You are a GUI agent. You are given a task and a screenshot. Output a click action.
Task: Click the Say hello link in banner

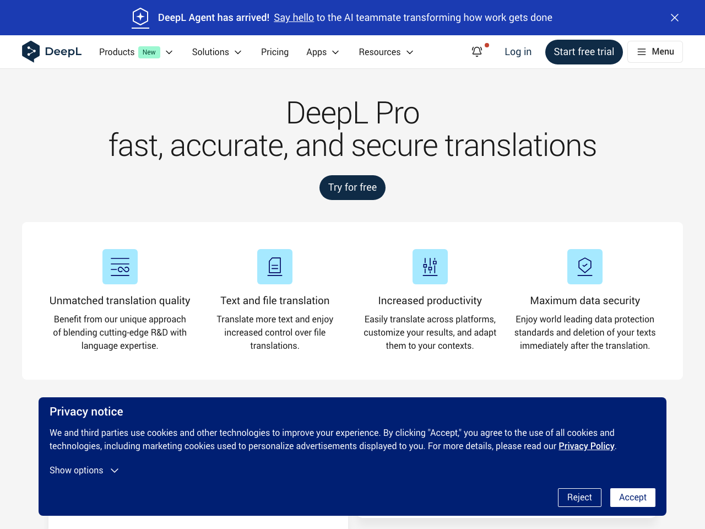click(x=294, y=17)
